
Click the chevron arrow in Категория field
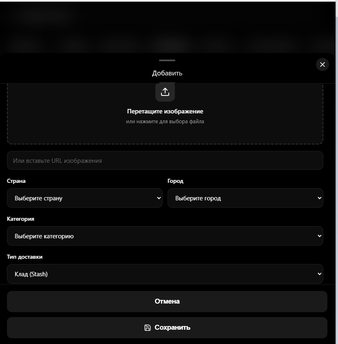[319, 236]
